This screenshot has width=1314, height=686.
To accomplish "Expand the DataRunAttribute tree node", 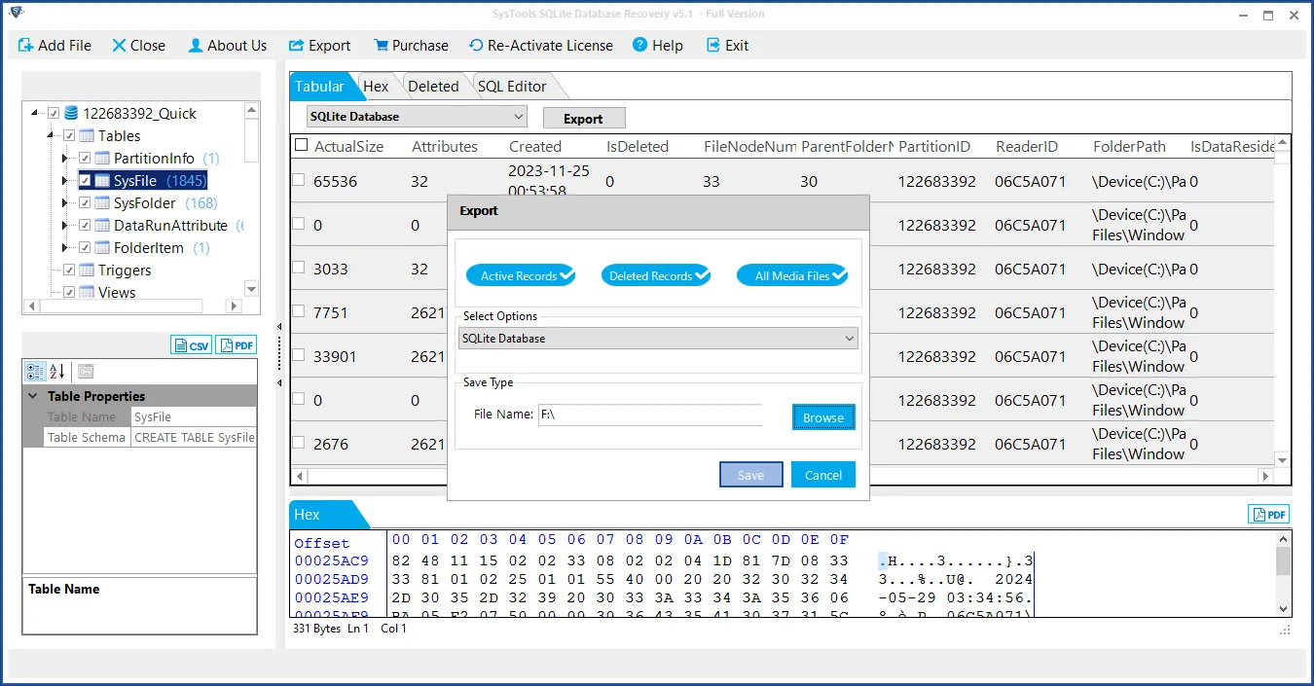I will click(65, 226).
